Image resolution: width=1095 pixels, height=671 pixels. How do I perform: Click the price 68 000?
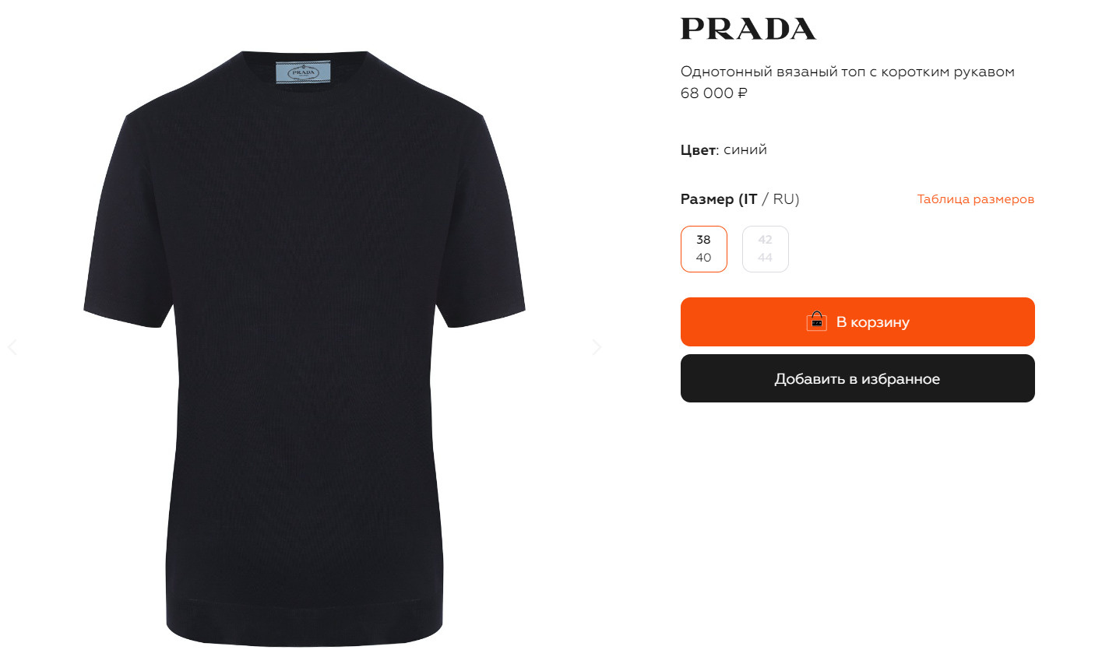(707, 93)
